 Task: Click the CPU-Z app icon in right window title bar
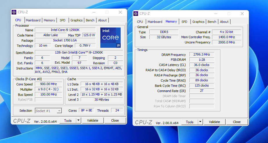[x=136, y=14]
